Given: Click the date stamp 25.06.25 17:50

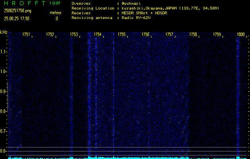Looking at the screenshot, I should point(17,19).
